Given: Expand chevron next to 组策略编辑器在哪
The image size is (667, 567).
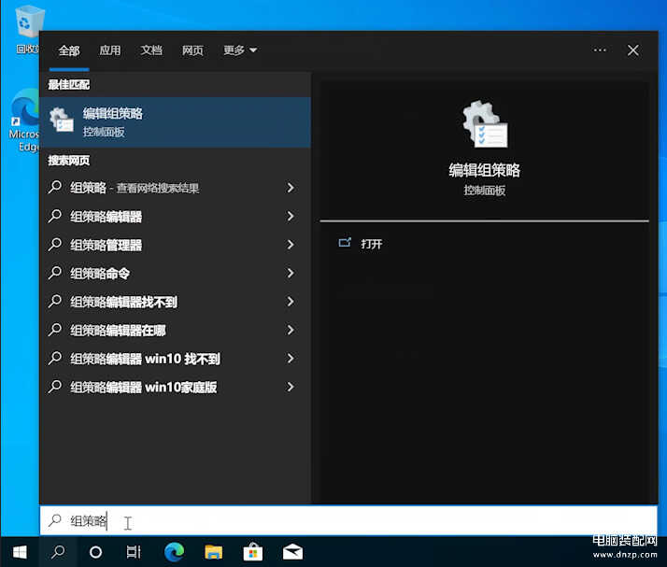Looking at the screenshot, I should click(291, 330).
